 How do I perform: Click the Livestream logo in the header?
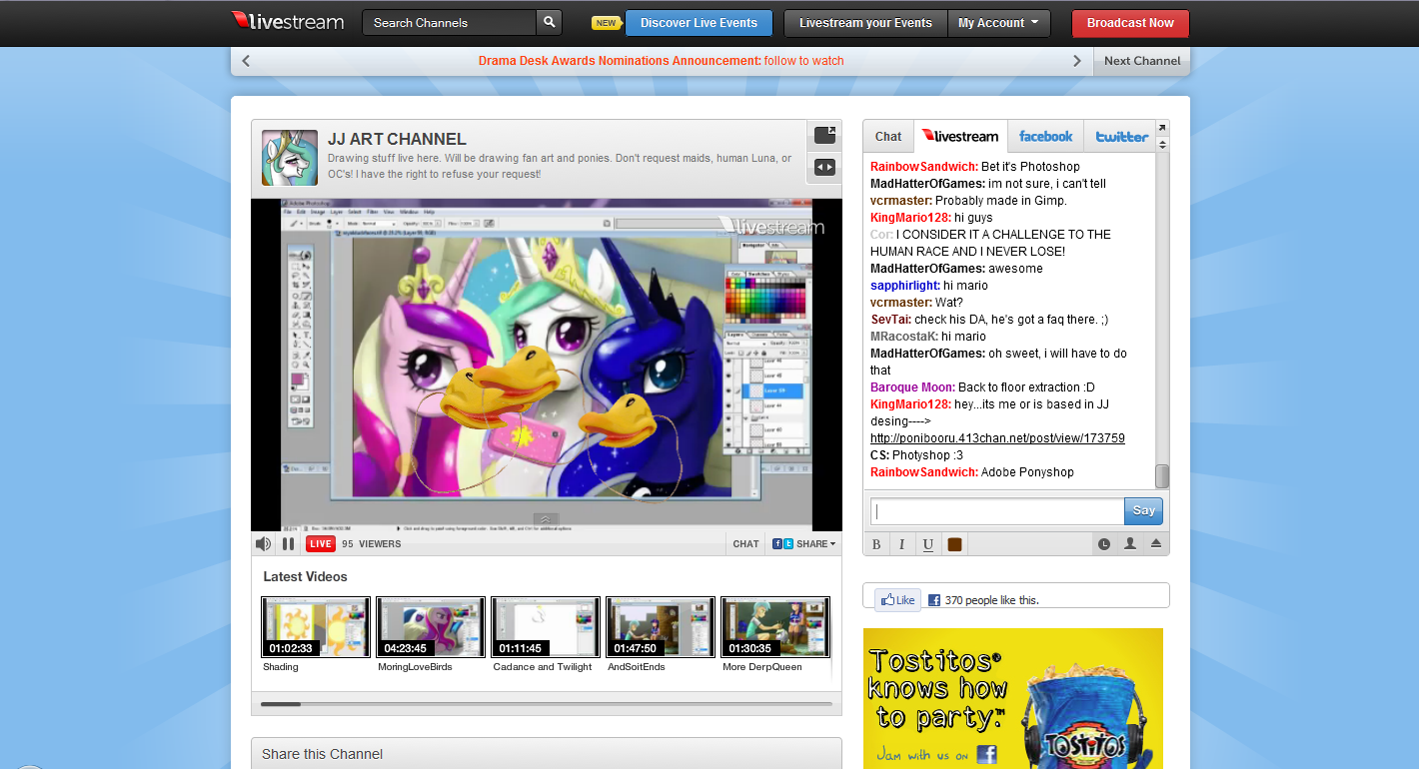pyautogui.click(x=288, y=22)
